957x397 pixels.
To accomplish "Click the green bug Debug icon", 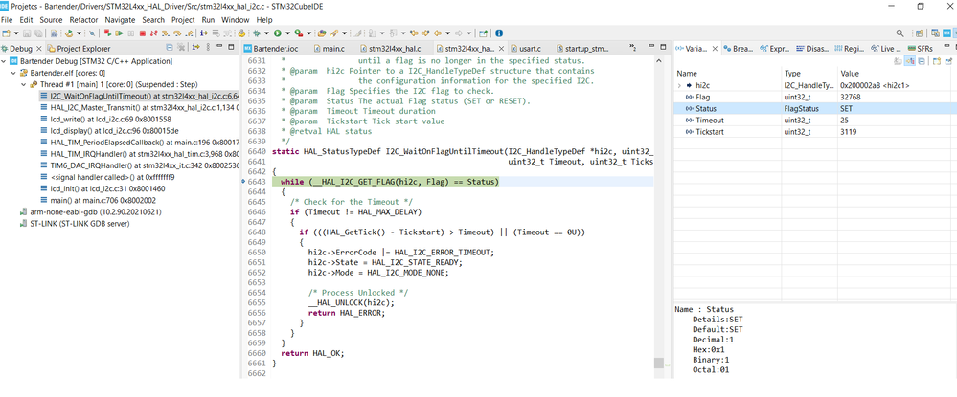I will (x=257, y=33).
